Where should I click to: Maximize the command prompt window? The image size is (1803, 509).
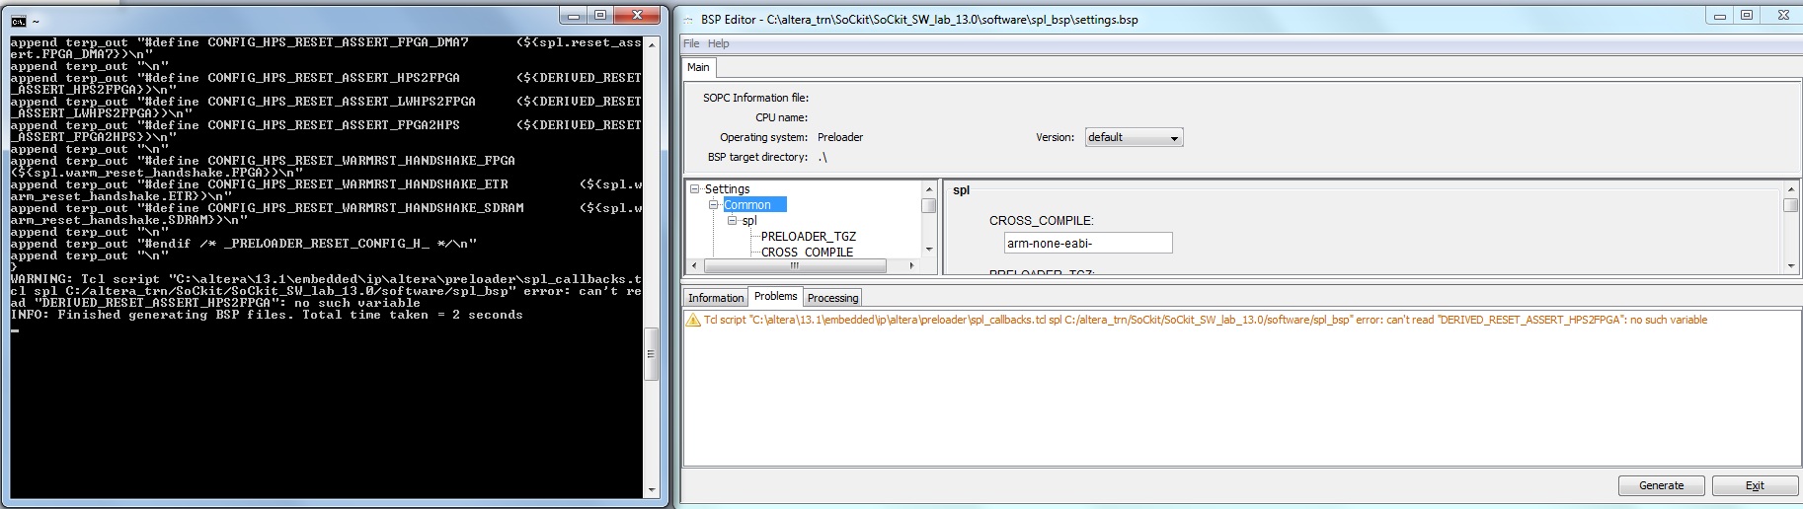[599, 15]
